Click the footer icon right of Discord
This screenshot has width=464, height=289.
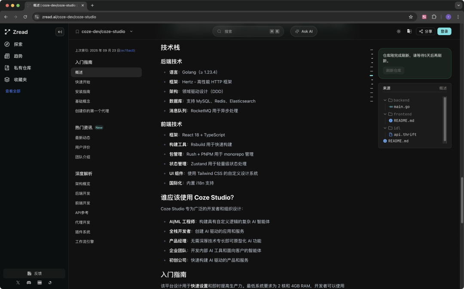(x=40, y=283)
